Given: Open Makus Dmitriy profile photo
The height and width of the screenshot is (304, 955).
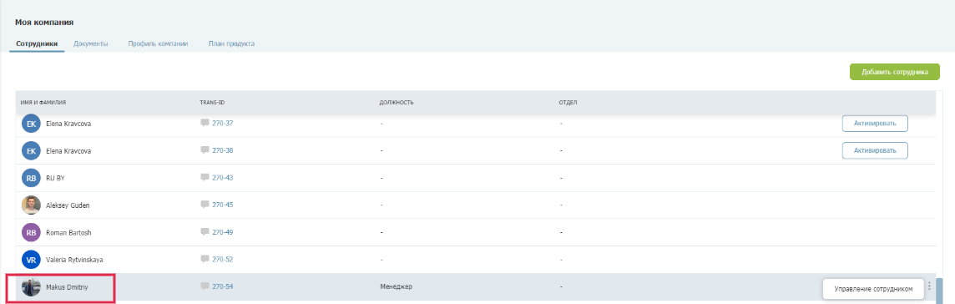Looking at the screenshot, I should pos(31,287).
